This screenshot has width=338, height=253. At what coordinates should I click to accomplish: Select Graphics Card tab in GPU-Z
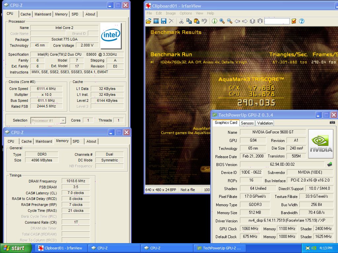pos(226,123)
